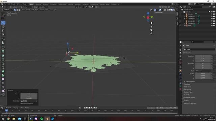Open the World properties tab icon
Screen dimensions: 216x121
point(180,63)
